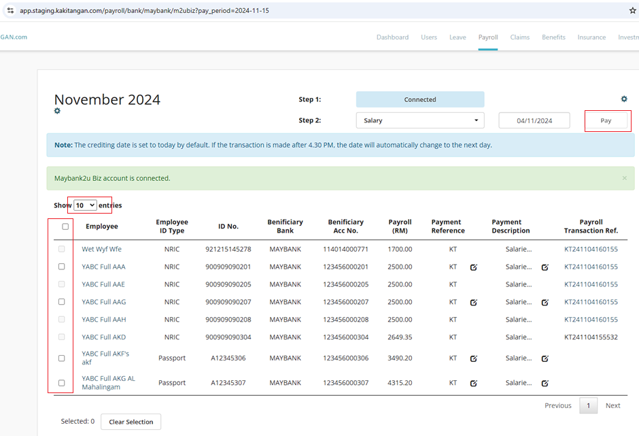Viewport: 639px width, 436px height.
Task: Go to the Claims tab
Action: pyautogui.click(x=519, y=37)
